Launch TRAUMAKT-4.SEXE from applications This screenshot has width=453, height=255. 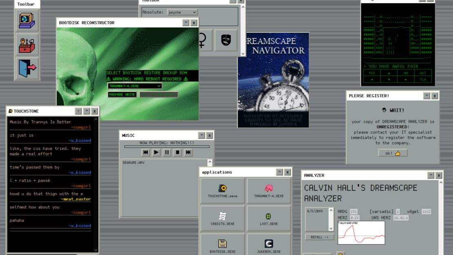(269, 190)
